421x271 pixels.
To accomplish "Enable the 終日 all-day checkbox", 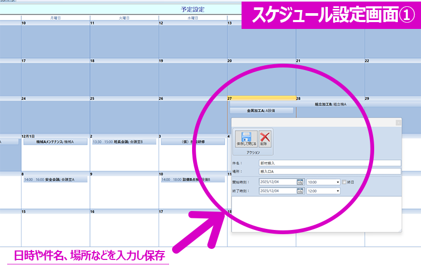I will pyautogui.click(x=345, y=182).
